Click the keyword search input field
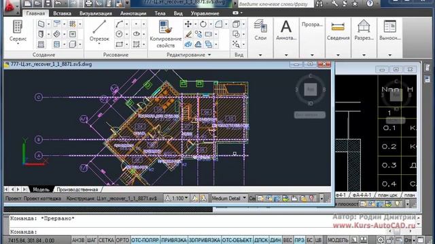This screenshot has height=244, width=435. pyautogui.click(x=276, y=4)
